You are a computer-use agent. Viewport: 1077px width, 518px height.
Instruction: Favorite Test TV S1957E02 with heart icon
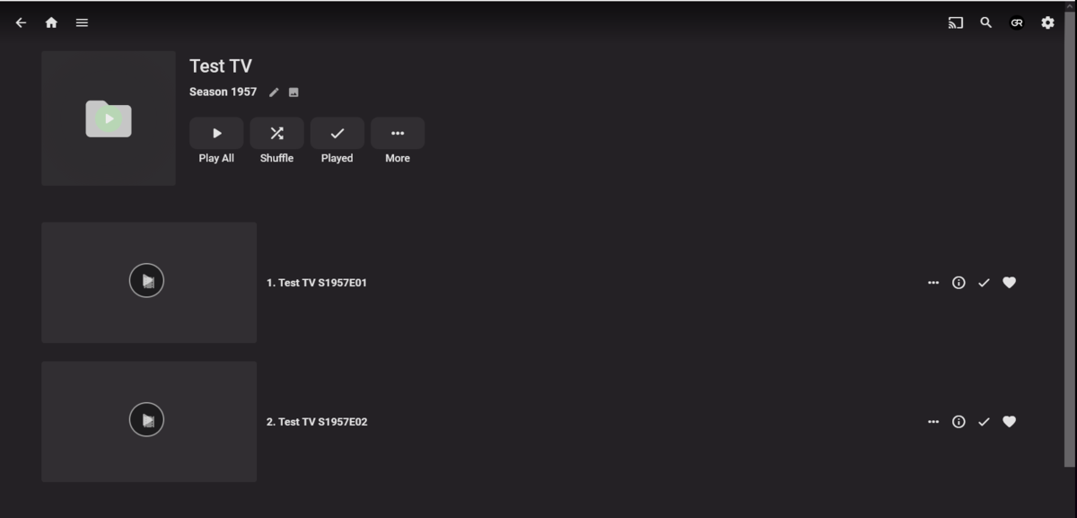[1010, 421]
